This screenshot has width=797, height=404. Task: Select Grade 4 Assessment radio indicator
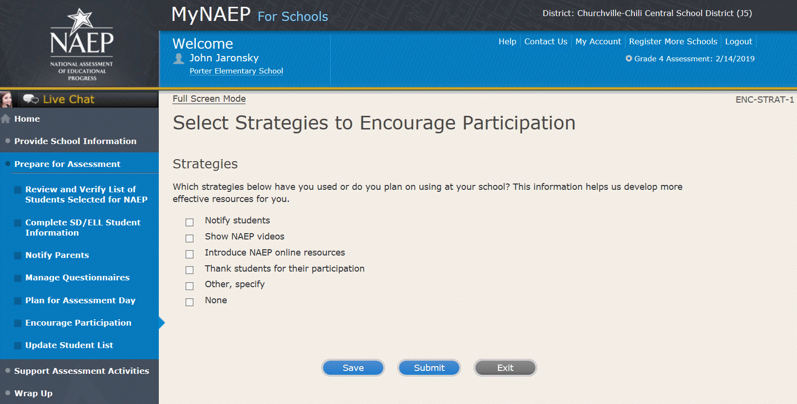pos(629,58)
